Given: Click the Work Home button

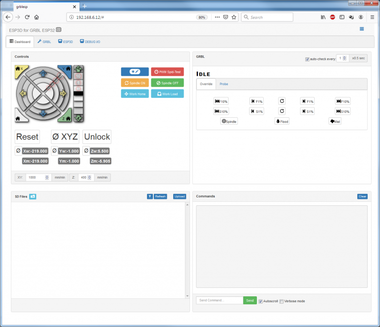Looking at the screenshot, I should coord(135,93).
